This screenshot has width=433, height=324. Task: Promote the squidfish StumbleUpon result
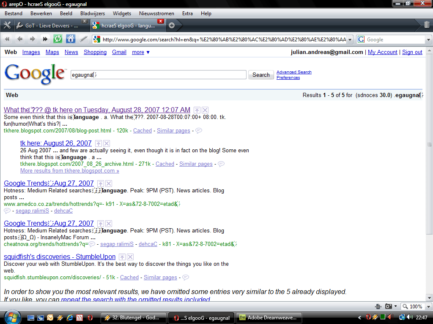(122, 257)
